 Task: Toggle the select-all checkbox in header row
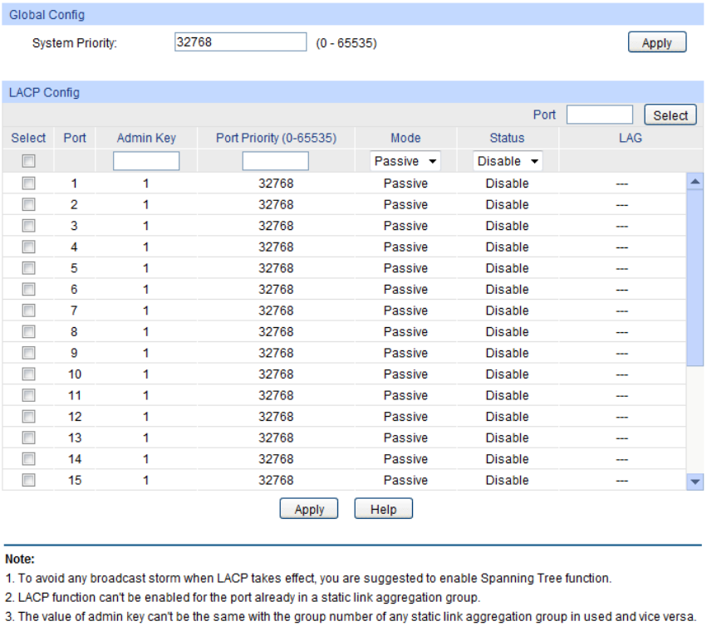pyautogui.click(x=28, y=161)
